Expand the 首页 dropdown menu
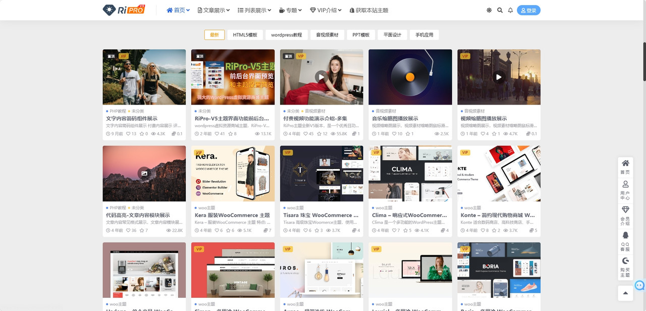Viewport: 646px width, 311px height. [178, 10]
